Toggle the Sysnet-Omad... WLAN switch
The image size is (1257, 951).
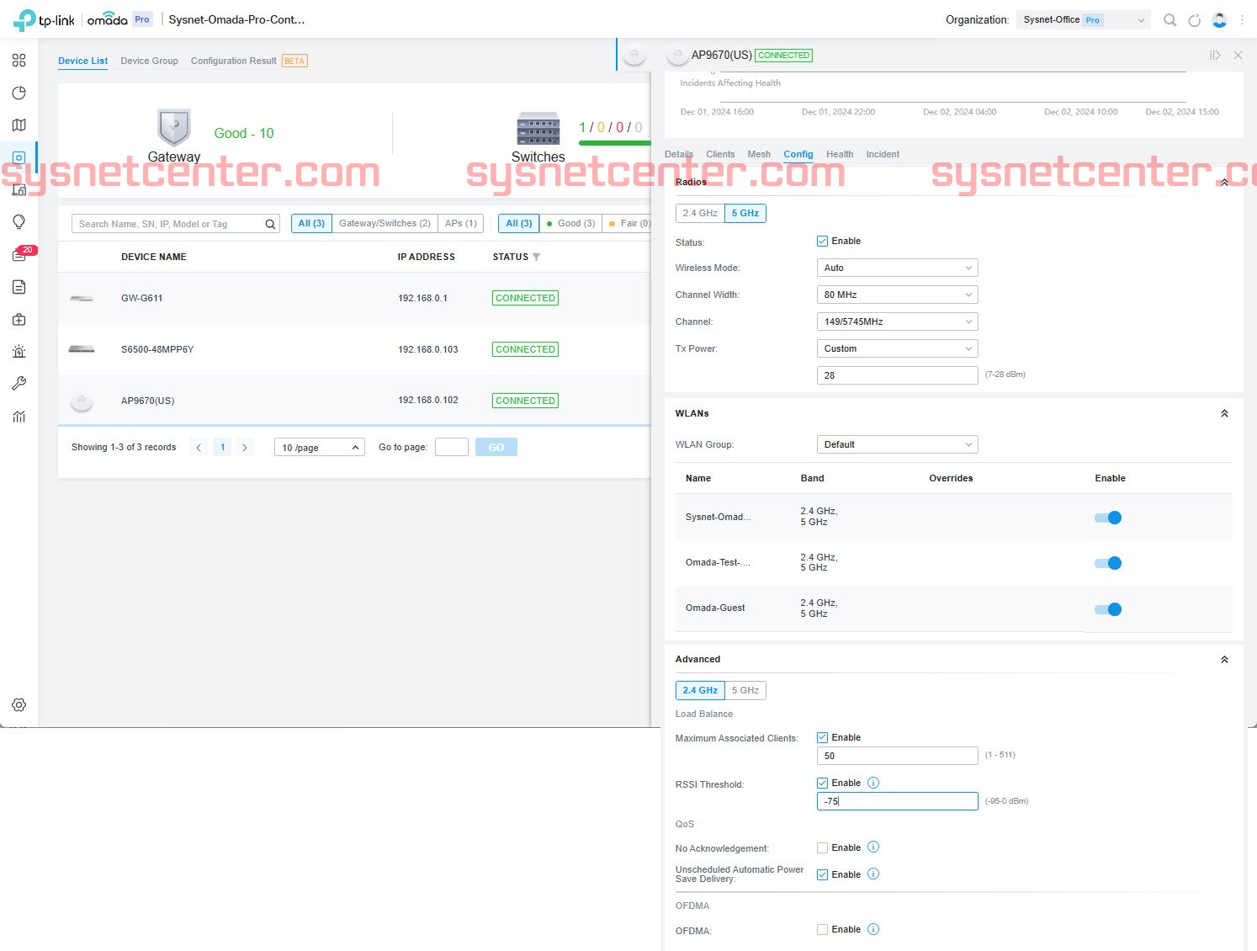coord(1108,518)
